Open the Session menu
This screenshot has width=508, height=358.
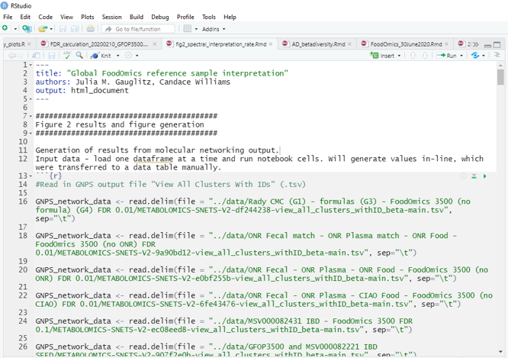pos(112,17)
